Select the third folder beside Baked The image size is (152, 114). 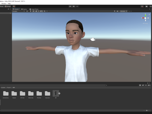(x=22, y=94)
